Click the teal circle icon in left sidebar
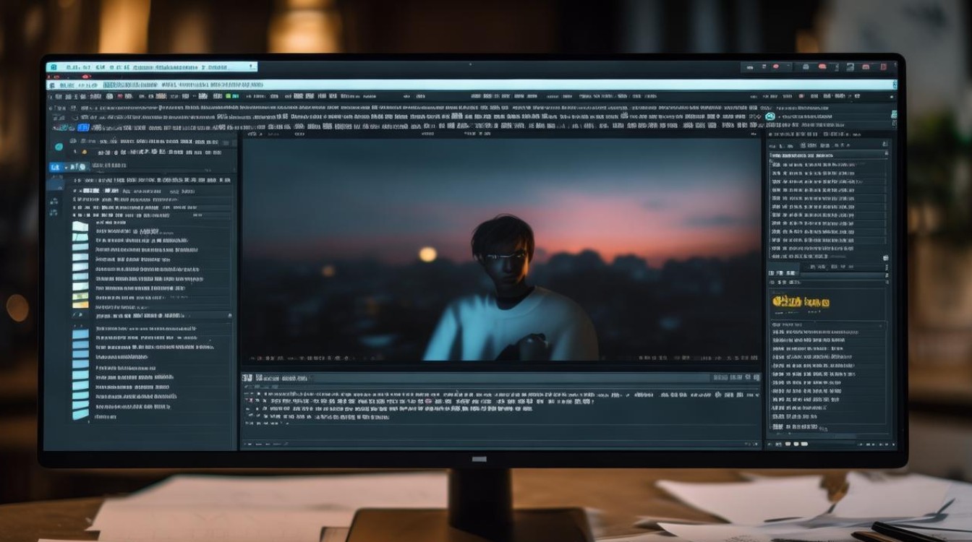The image size is (972, 542). click(x=59, y=147)
